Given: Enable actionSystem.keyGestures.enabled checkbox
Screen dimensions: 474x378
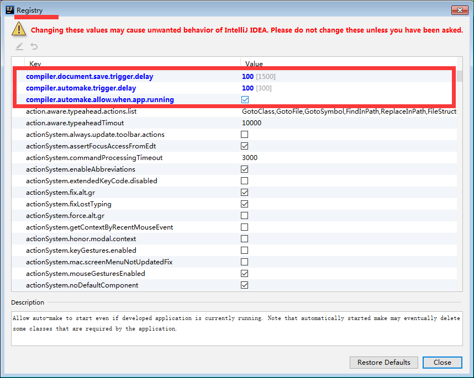Looking at the screenshot, I should click(x=245, y=251).
